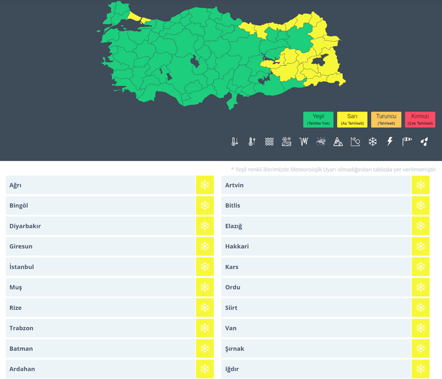Viewport: 442px width, 379px height.
Task: Select the Kırmızı (Çok Tehlikeli) legend box
Action: [x=420, y=120]
